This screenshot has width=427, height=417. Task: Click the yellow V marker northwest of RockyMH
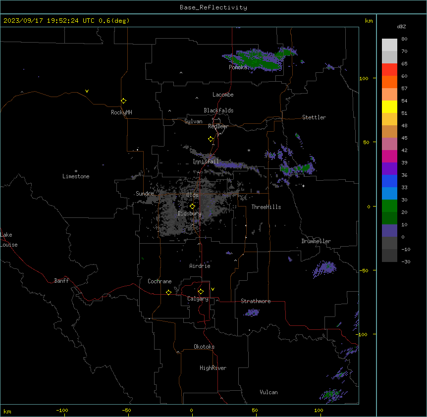87,91
